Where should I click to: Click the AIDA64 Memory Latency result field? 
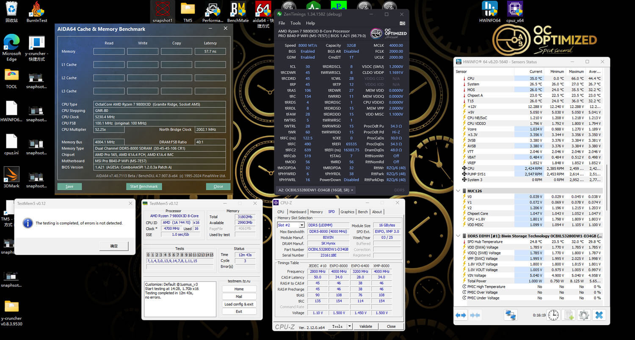pos(210,52)
